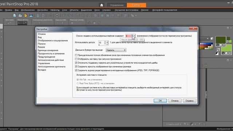Click the dimmed Print toolbar icon
The image size is (233, 131).
click(x=57, y=15)
